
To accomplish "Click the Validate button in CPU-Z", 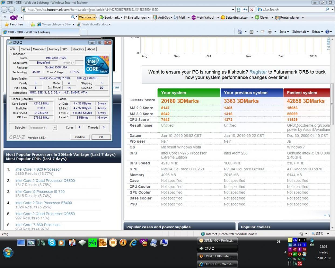I will (x=80, y=137).
